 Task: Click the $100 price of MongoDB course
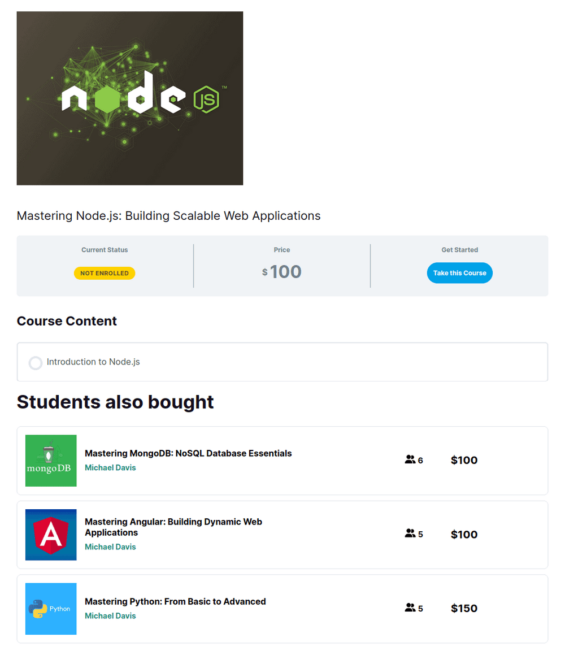pos(464,460)
